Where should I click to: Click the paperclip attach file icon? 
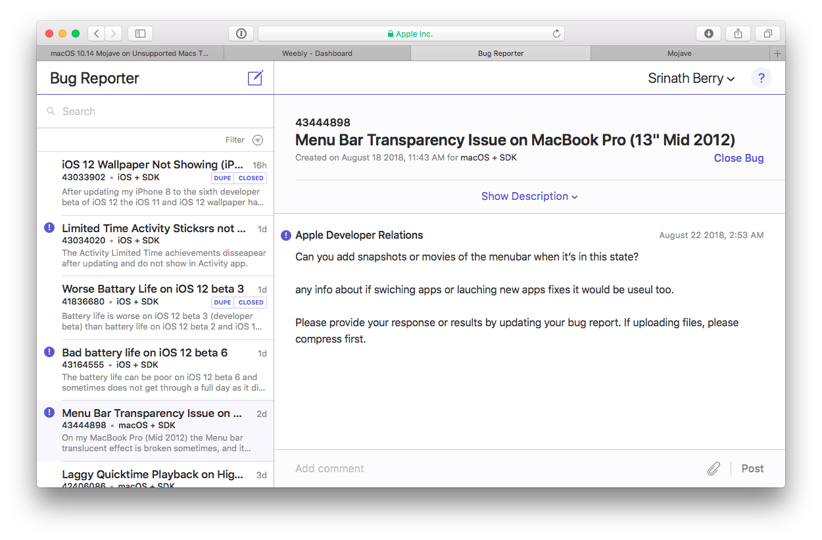(713, 468)
